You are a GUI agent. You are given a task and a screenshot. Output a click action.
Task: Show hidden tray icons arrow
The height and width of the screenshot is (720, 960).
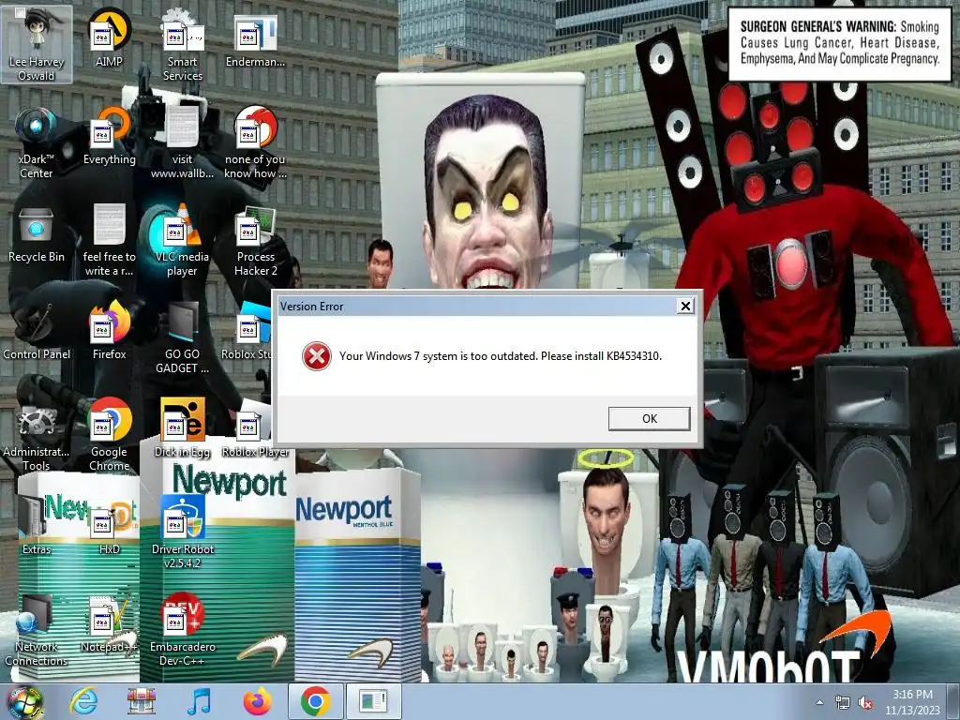coord(819,703)
